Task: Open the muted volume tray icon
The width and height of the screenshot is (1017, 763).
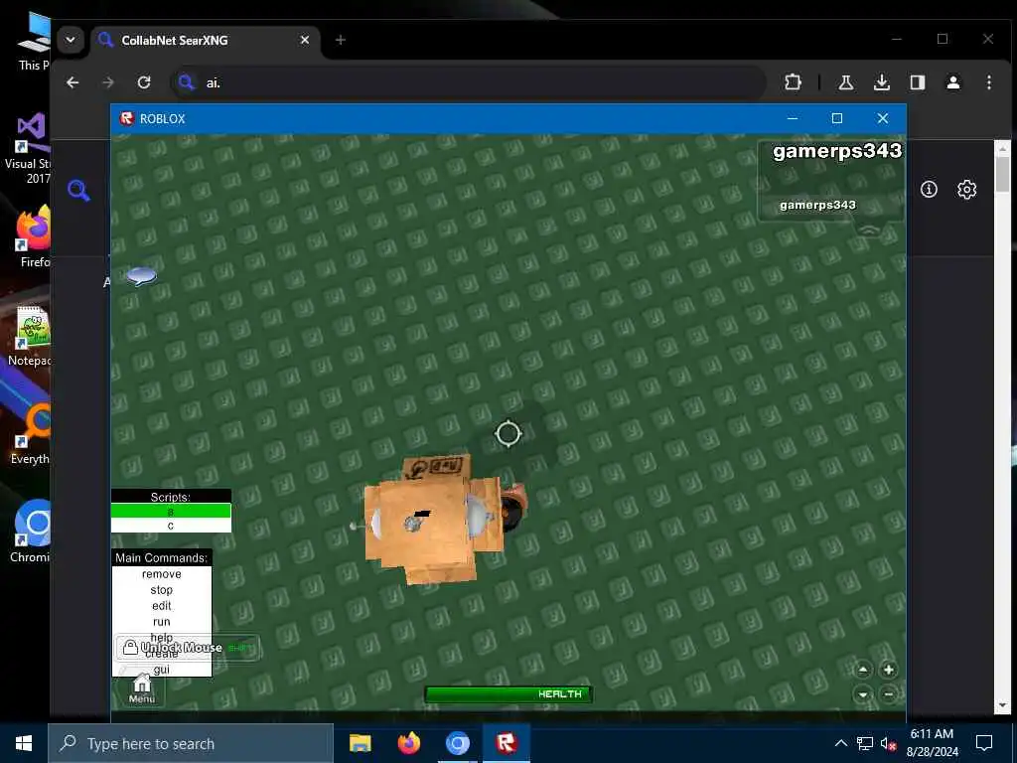Action: coord(888,743)
